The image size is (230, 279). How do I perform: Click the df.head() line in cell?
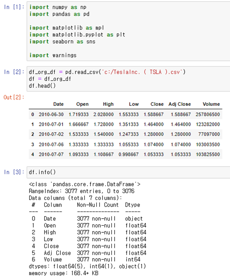42,86
